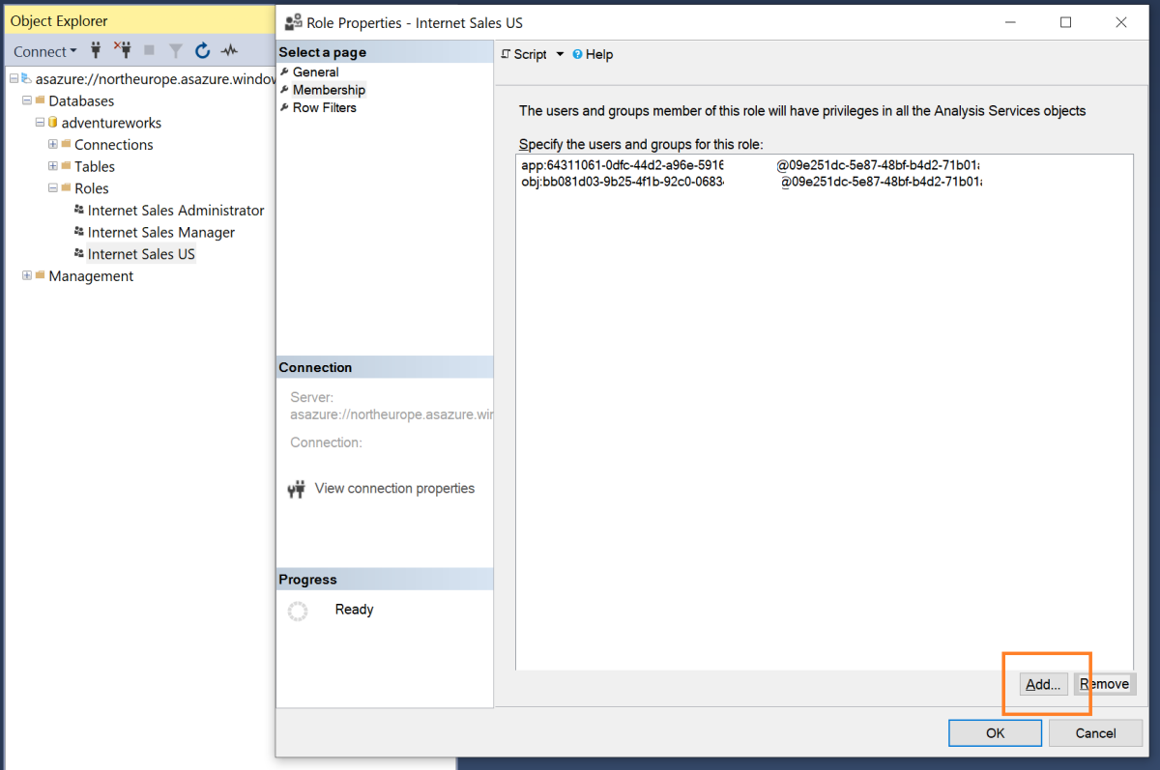Switch to the General page
1160x770 pixels.
click(x=315, y=72)
